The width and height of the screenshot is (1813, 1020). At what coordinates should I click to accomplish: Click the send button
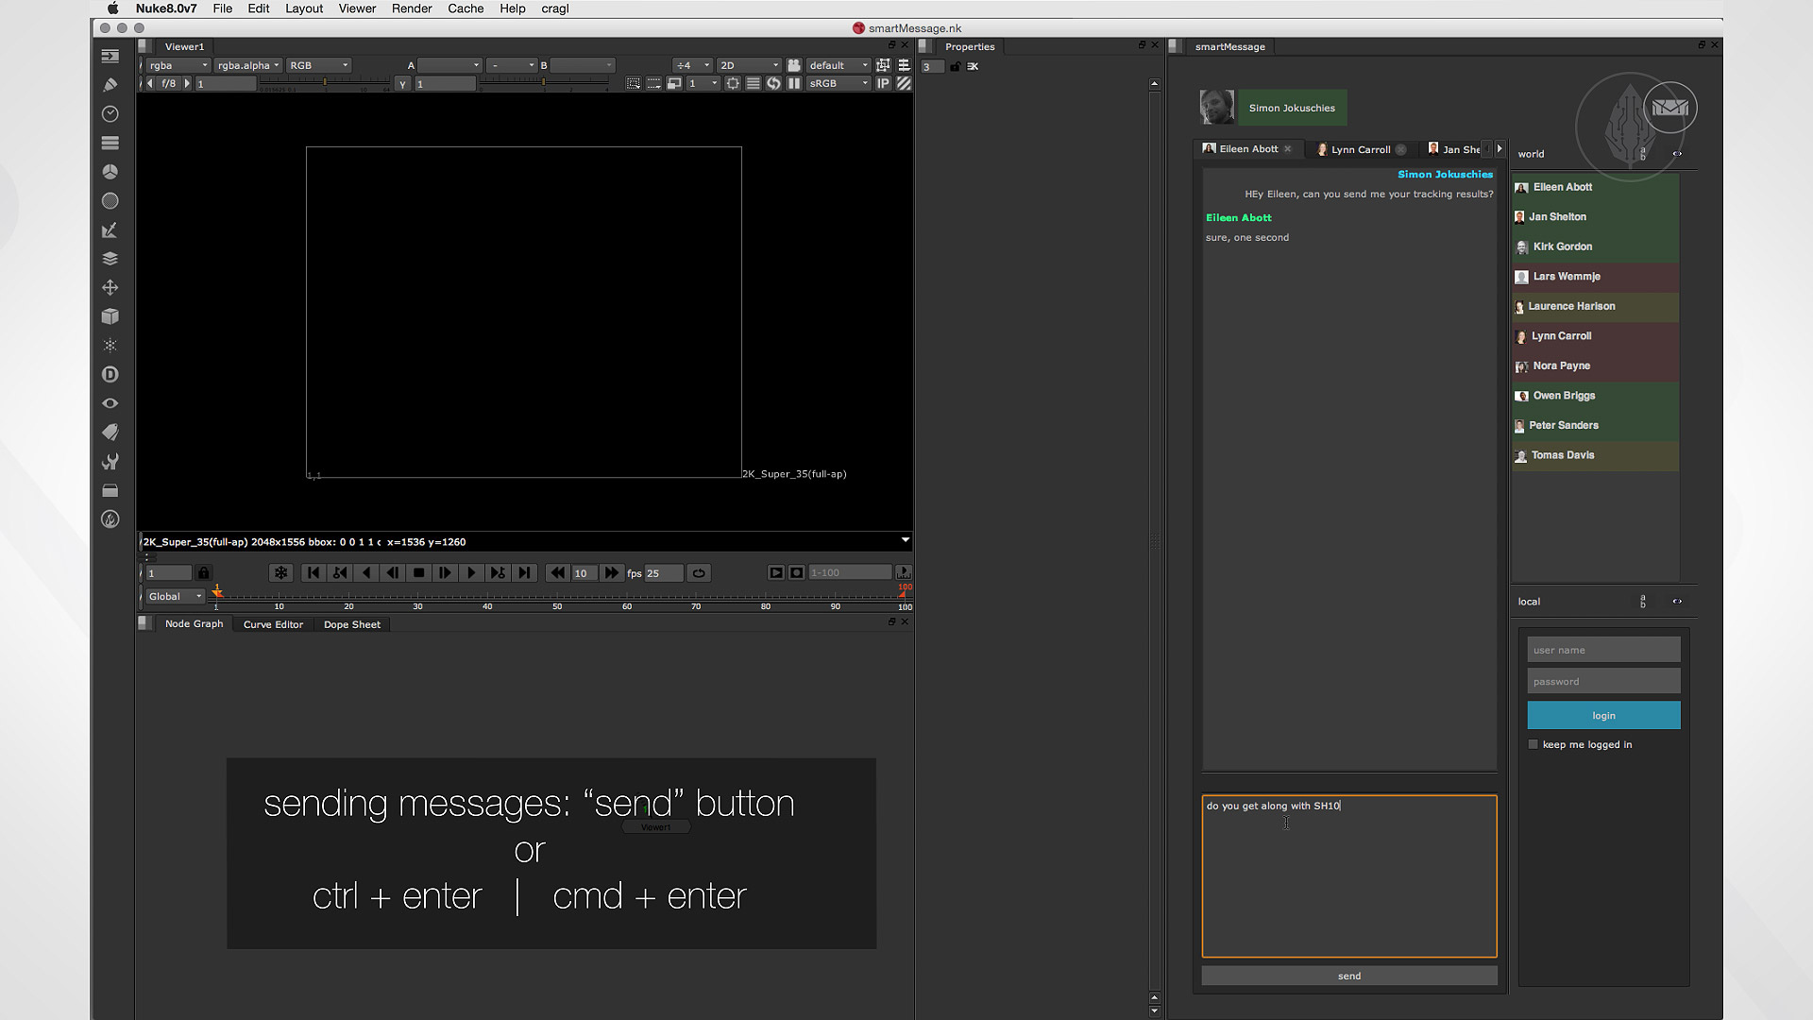point(1348,976)
